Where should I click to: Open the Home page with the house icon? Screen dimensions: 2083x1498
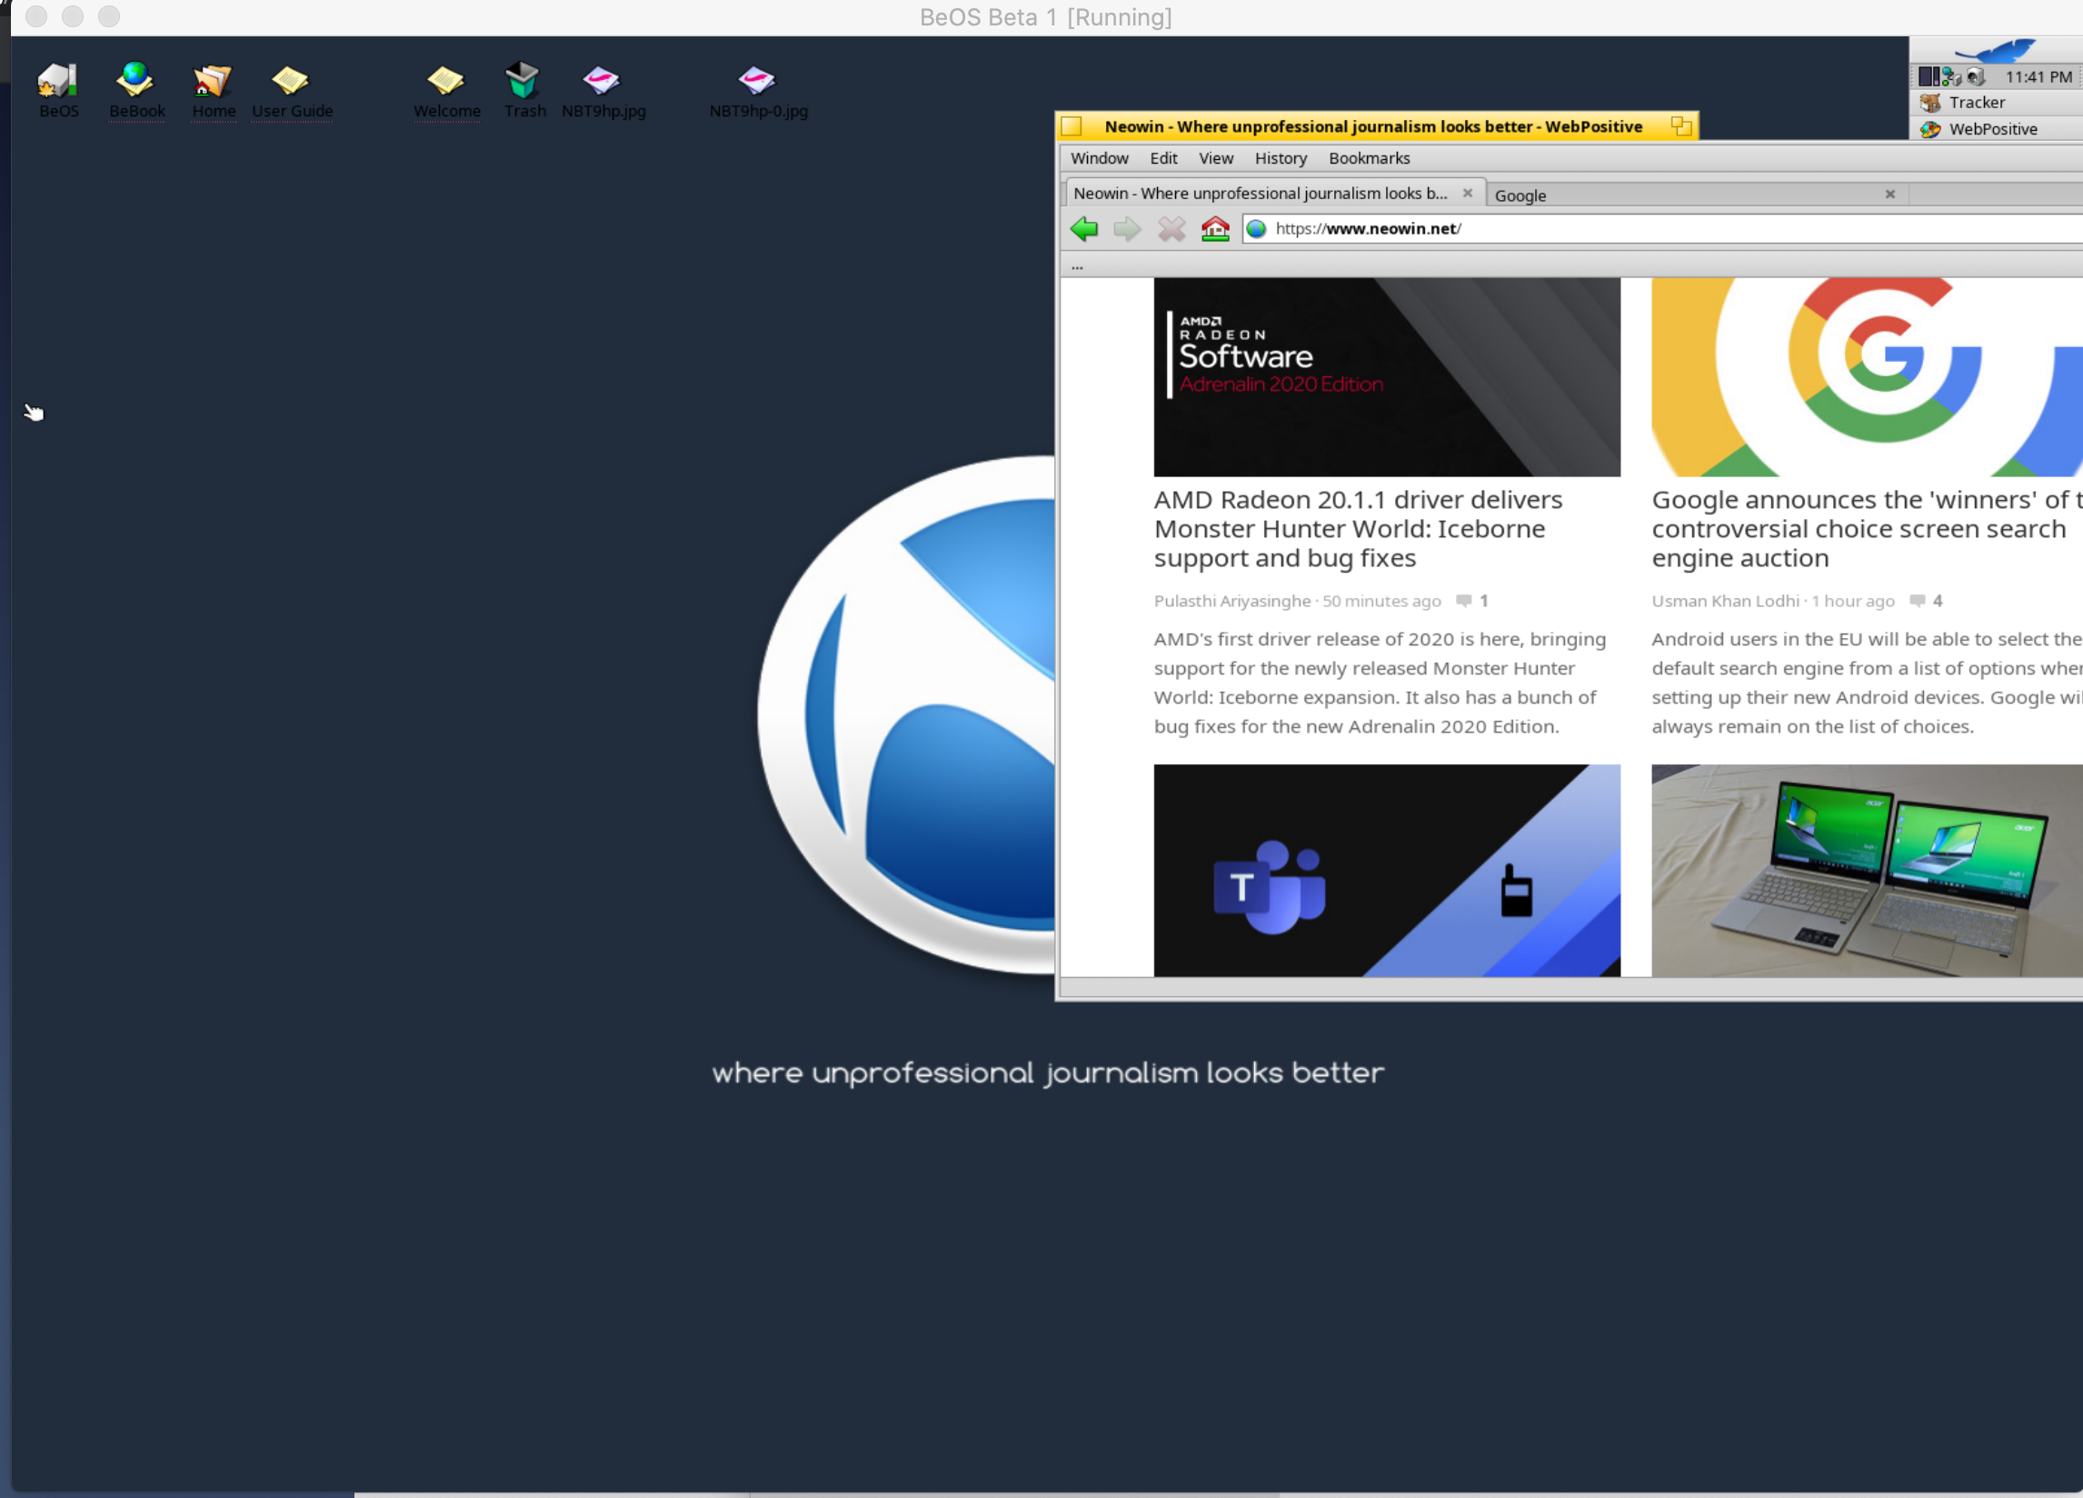(x=1215, y=229)
